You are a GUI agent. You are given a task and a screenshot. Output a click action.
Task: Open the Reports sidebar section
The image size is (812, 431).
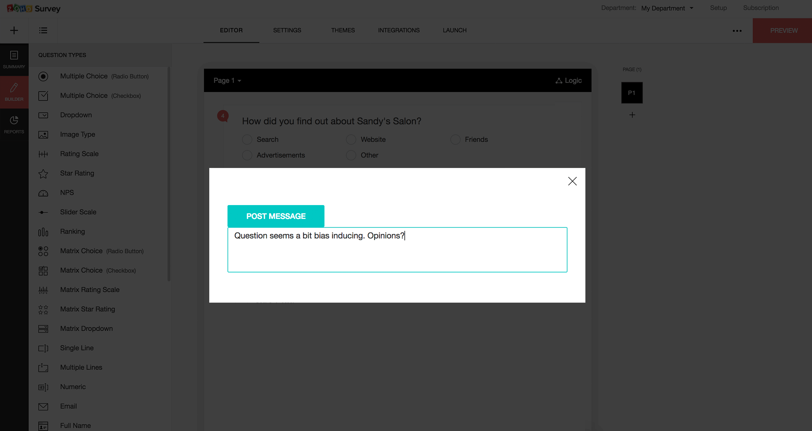(14, 125)
